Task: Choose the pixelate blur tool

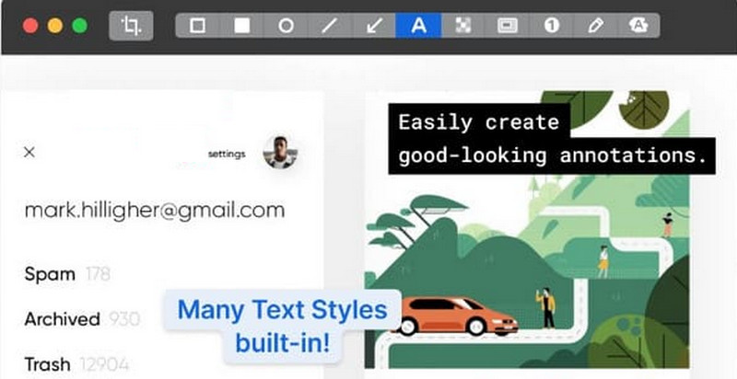Action: tap(462, 26)
